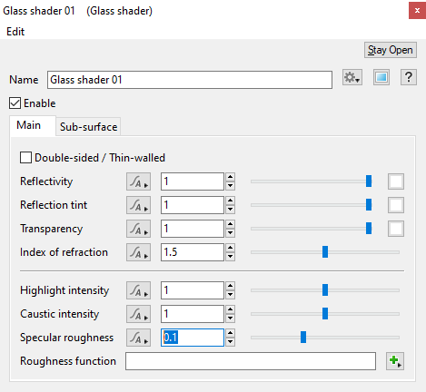Add a Roughness function with green plus
This screenshot has height=392, width=426.
[395, 361]
